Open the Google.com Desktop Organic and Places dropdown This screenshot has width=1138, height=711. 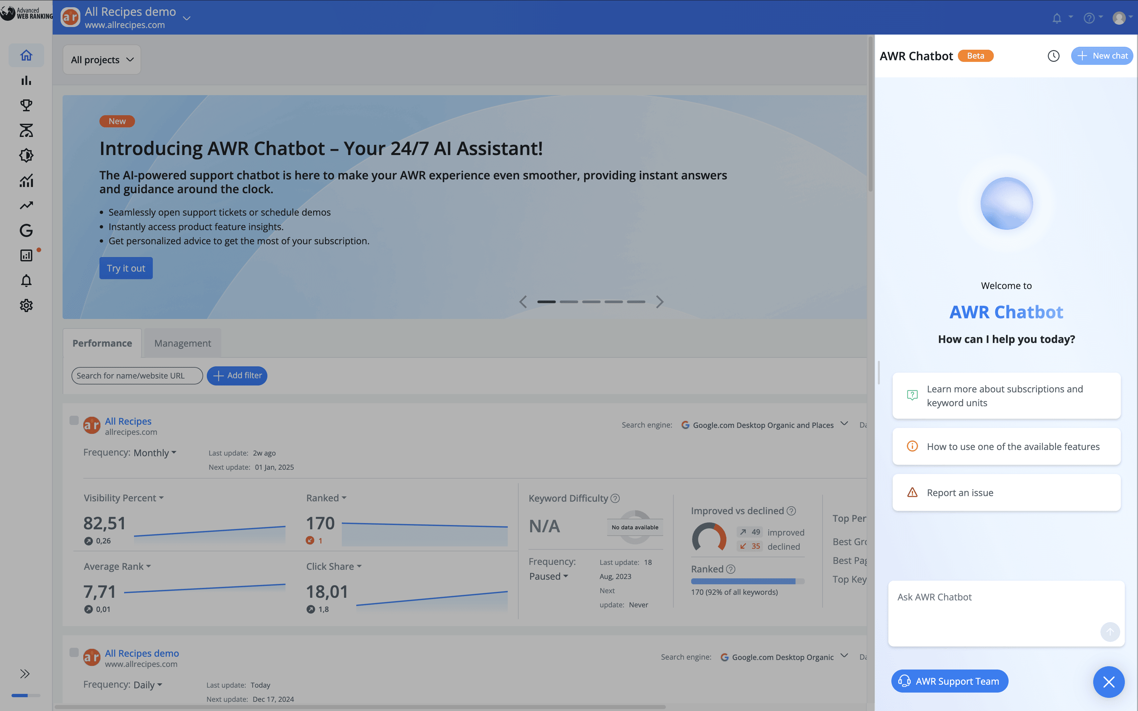click(x=764, y=425)
